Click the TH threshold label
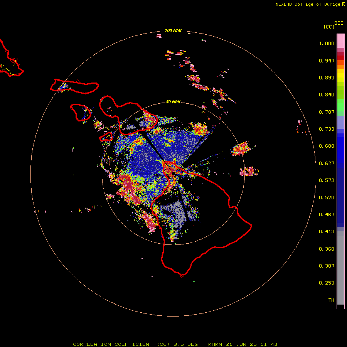 (331, 300)
